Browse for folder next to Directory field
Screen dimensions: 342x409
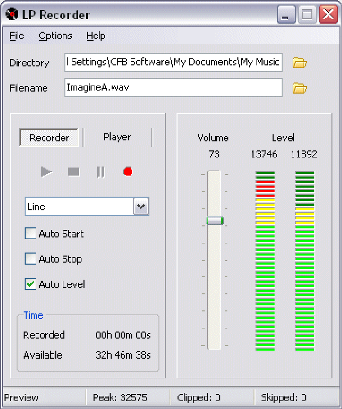coord(299,62)
